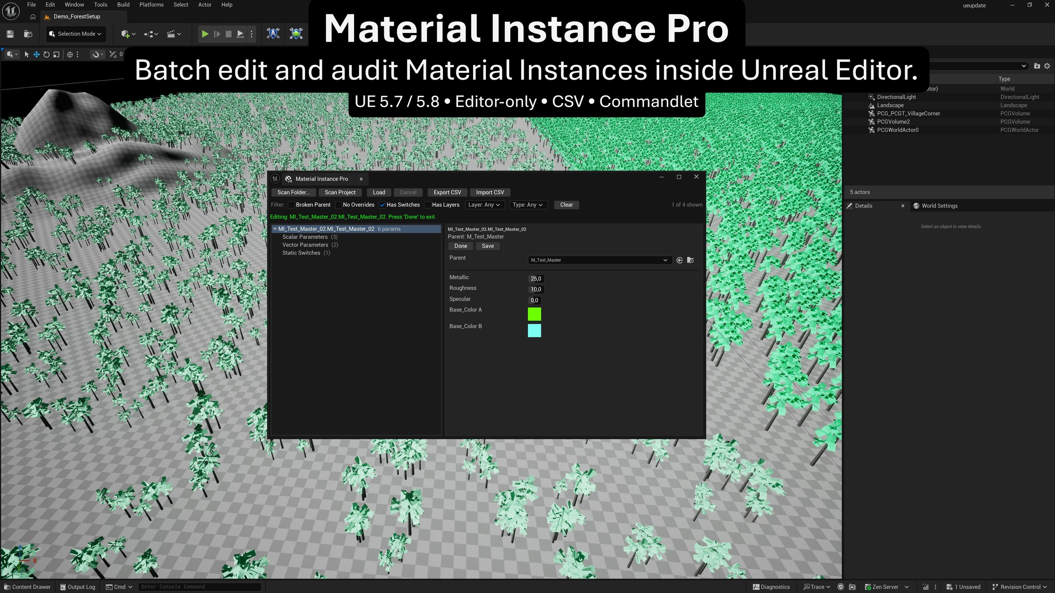Open the Zen Server dropdown

pos(886,587)
